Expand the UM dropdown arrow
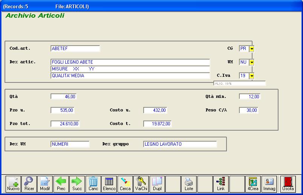This screenshot has height=195, width=303. click(x=252, y=62)
